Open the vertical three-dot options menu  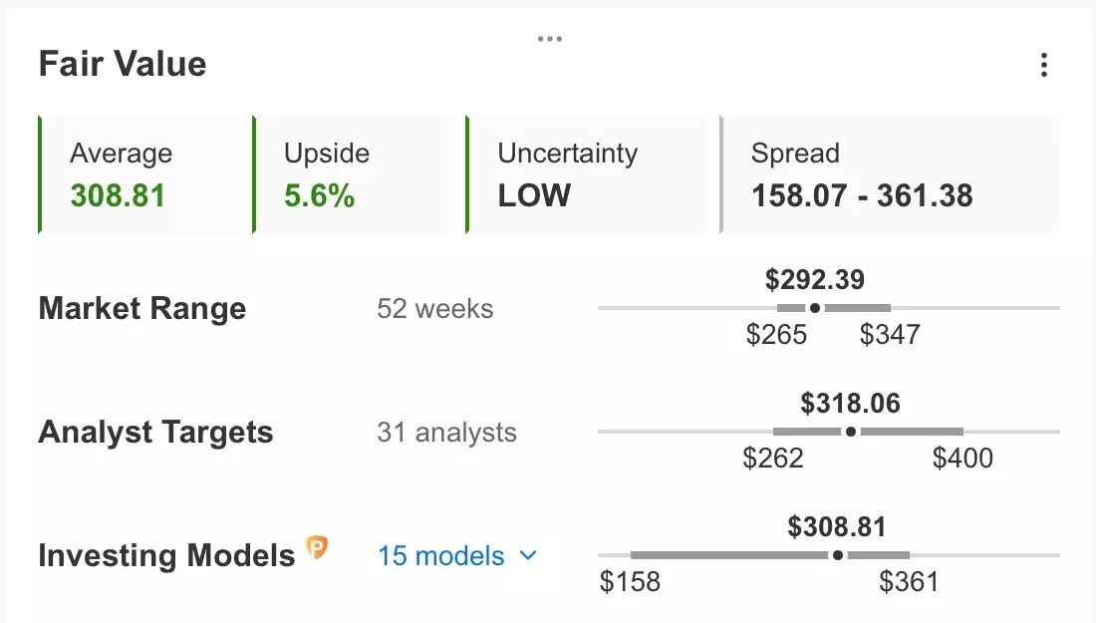point(1043,65)
